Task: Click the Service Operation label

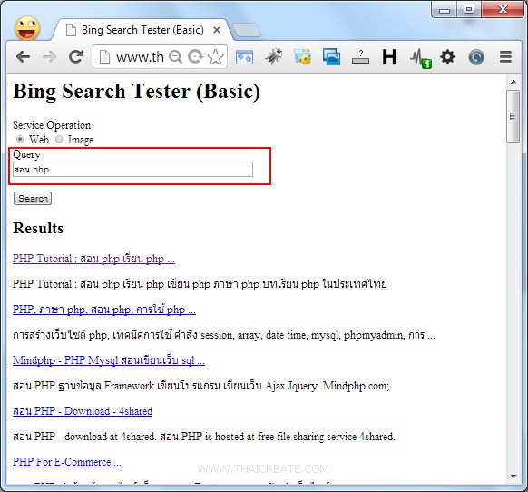Action: click(x=52, y=125)
